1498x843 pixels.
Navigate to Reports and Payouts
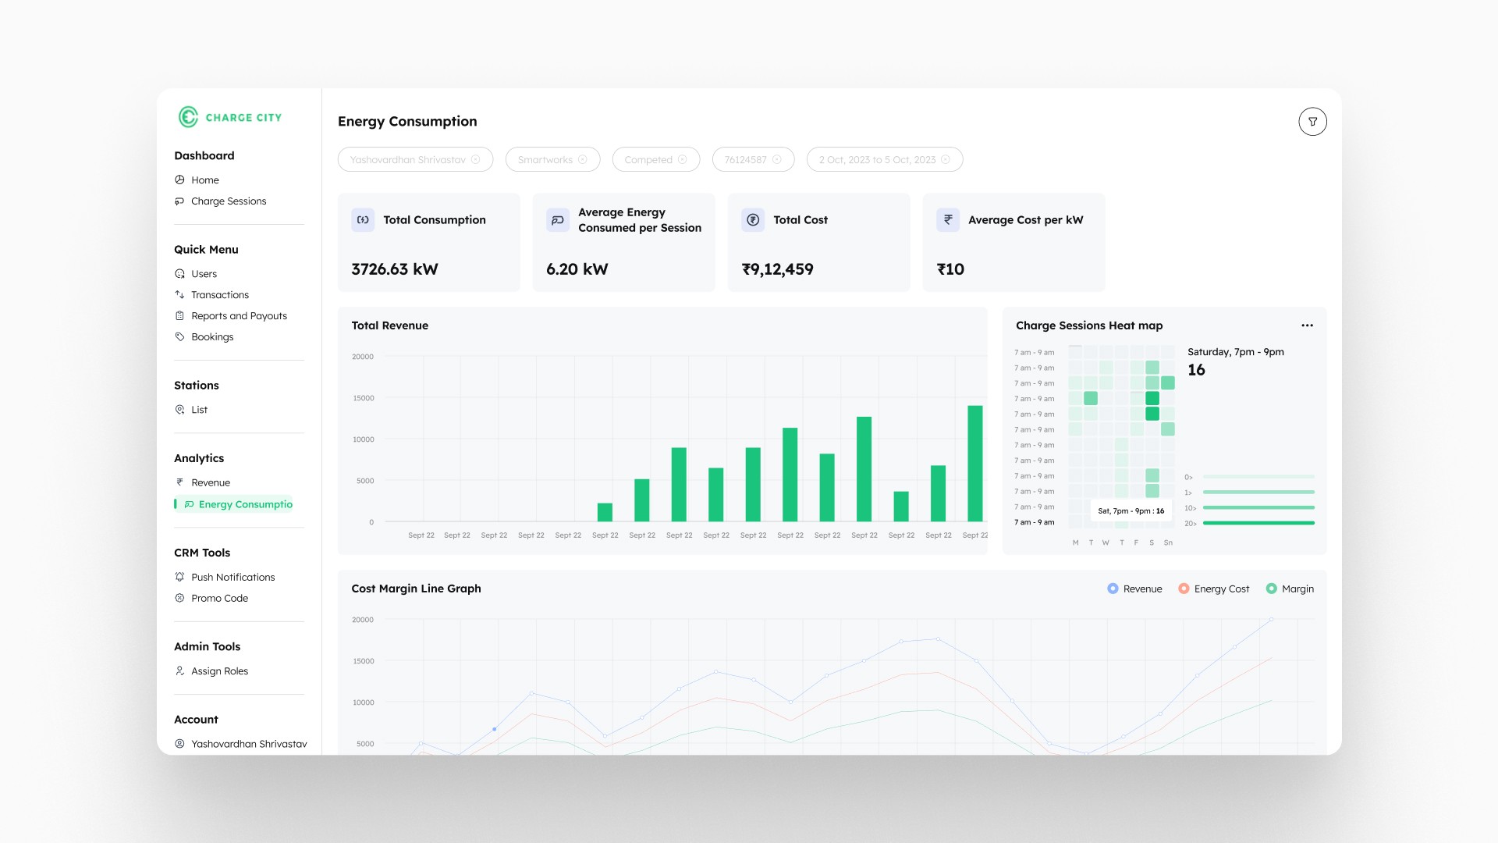click(239, 315)
